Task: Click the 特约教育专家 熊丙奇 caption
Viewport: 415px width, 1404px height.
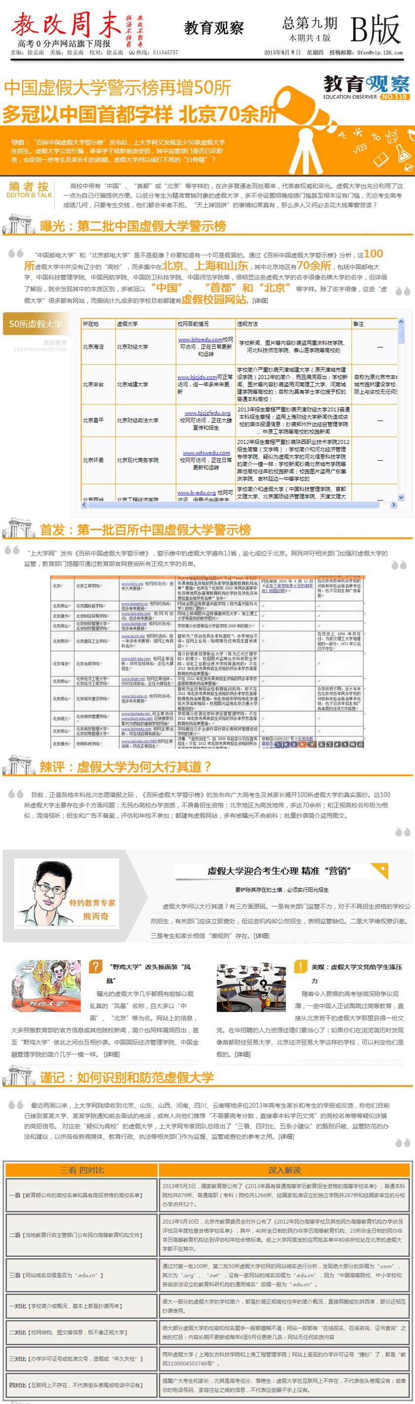Action: click(92, 910)
